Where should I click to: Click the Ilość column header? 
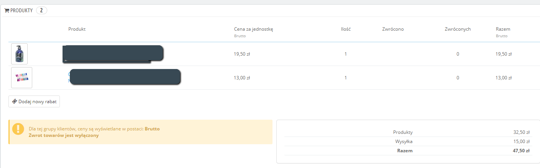pos(345,29)
